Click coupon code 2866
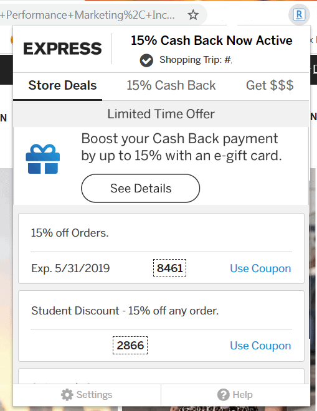Screen dimensions: 317x411 pyautogui.click(x=130, y=345)
